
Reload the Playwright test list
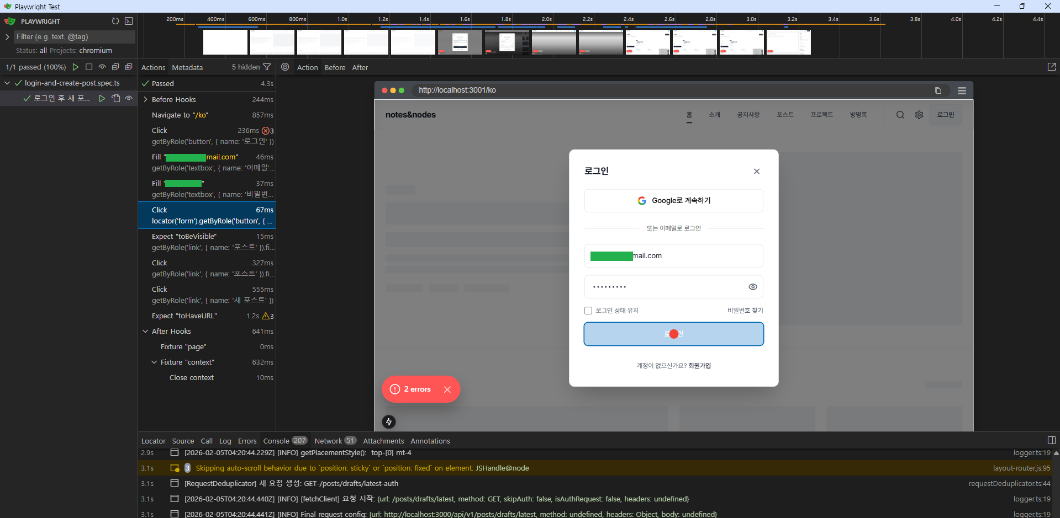pos(115,21)
